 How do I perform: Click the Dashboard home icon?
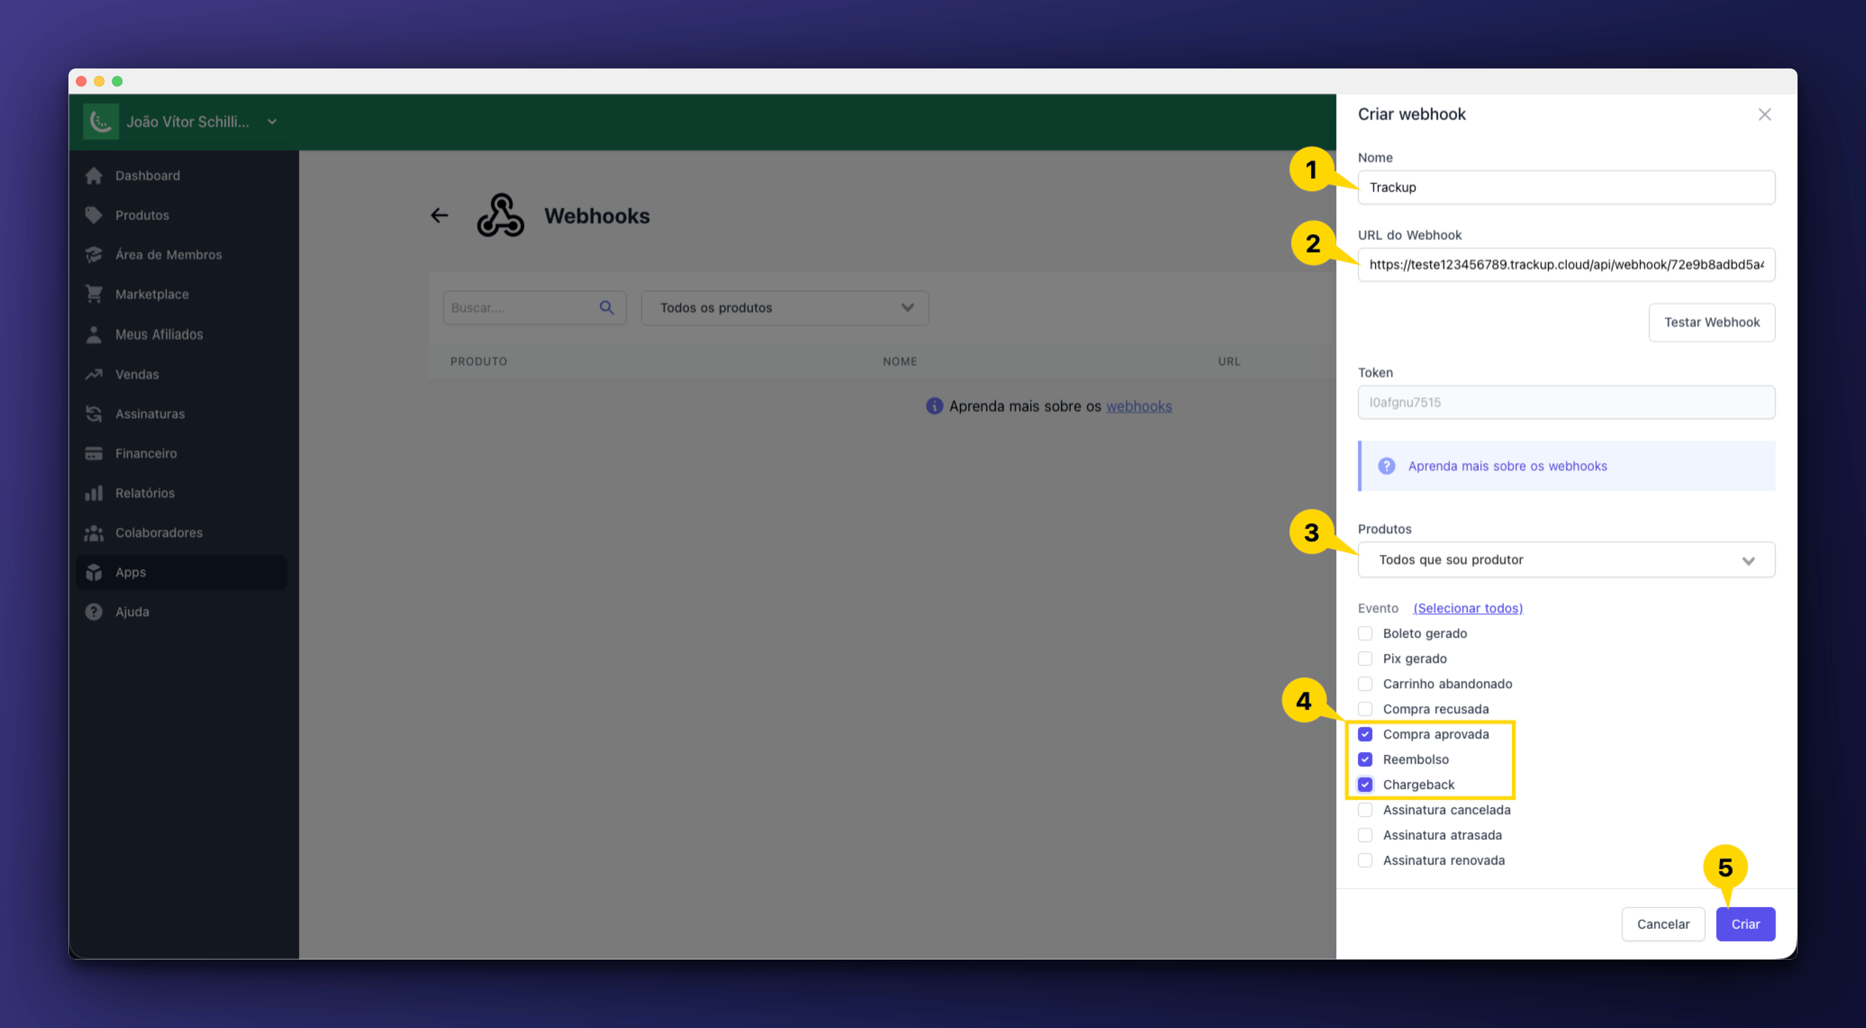tap(94, 175)
